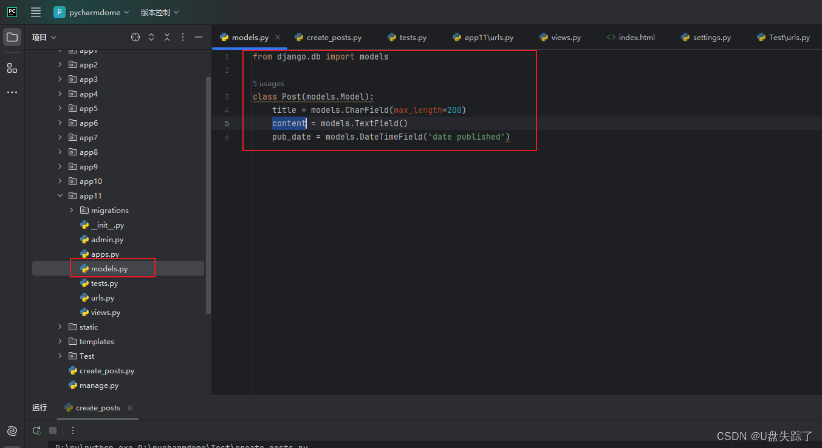The width and height of the screenshot is (822, 448).
Task: Open the hamburger main menu
Action: 35,12
